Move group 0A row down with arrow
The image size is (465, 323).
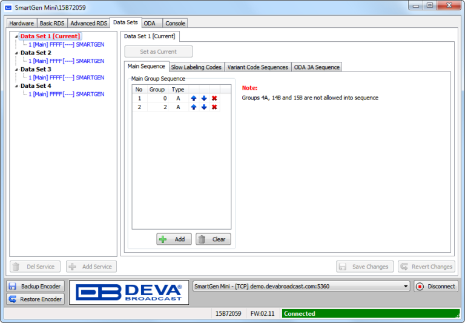click(x=204, y=98)
